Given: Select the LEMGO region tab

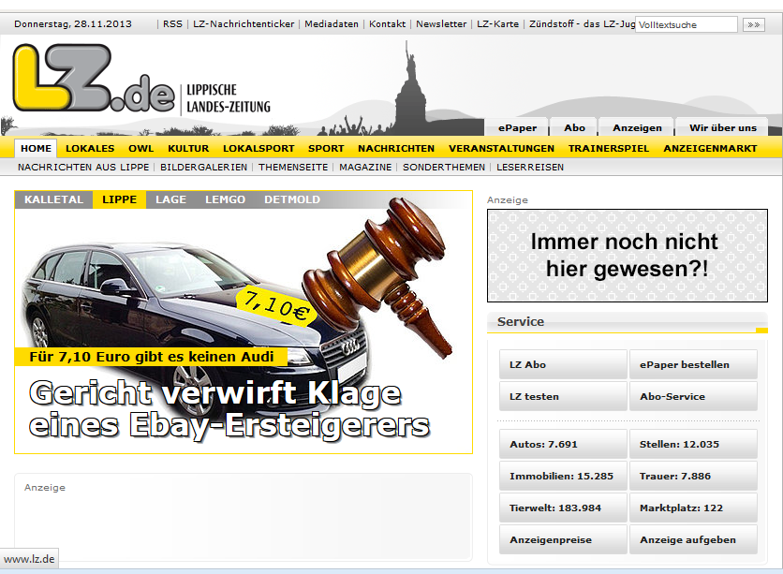Looking at the screenshot, I should point(225,199).
